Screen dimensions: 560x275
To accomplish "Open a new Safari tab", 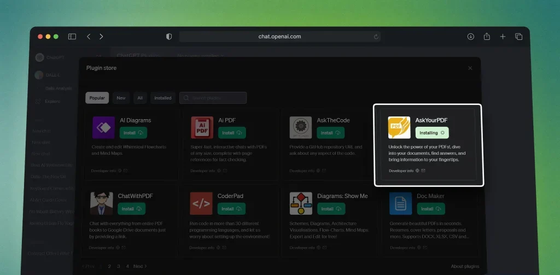I will 503,37.
